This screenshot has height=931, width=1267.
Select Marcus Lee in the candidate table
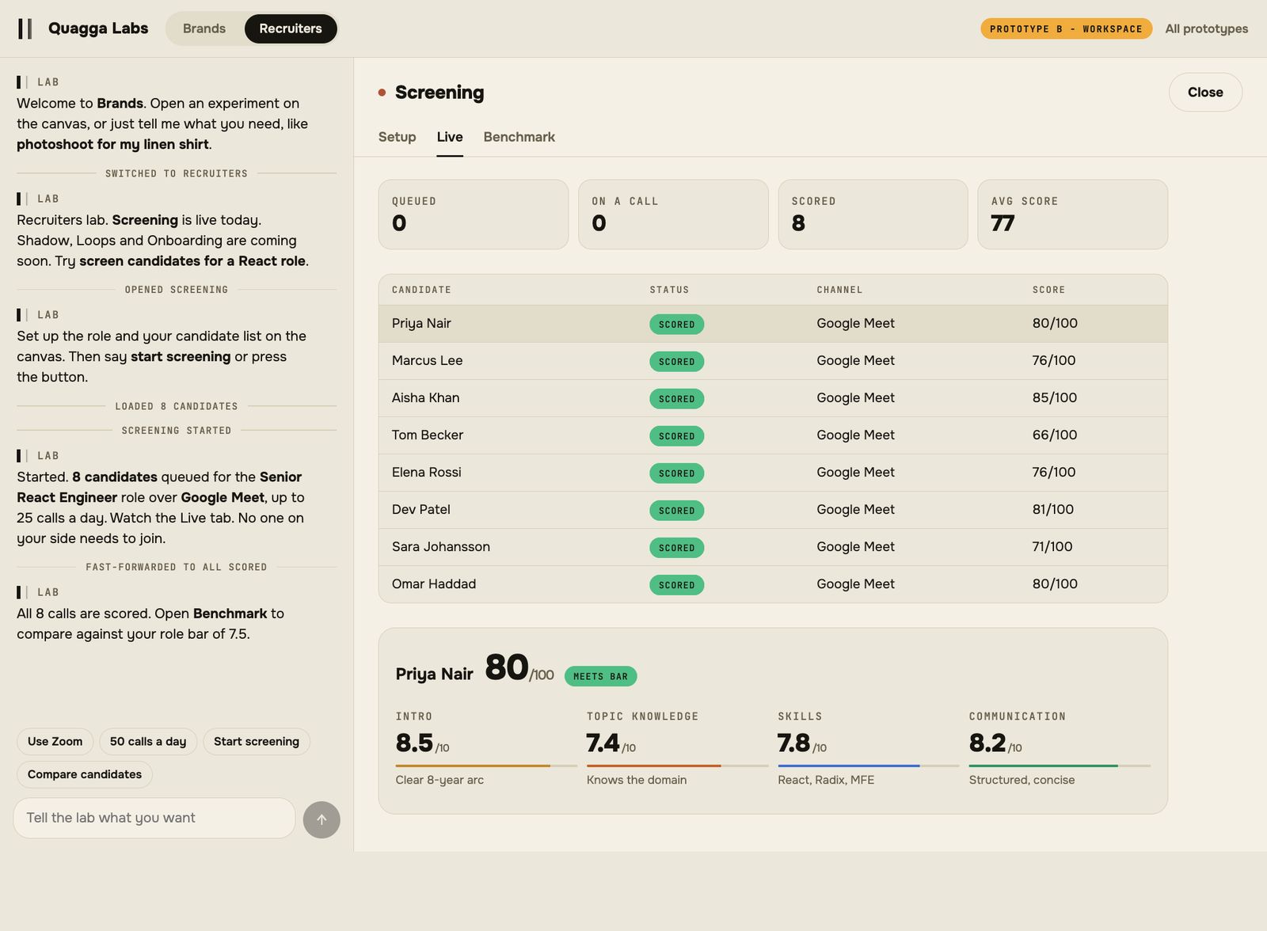point(773,361)
